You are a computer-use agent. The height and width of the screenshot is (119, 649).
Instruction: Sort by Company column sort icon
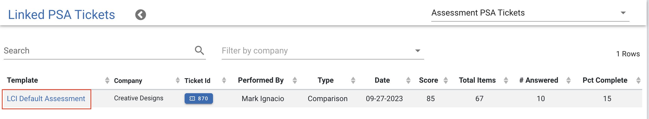coord(178,80)
